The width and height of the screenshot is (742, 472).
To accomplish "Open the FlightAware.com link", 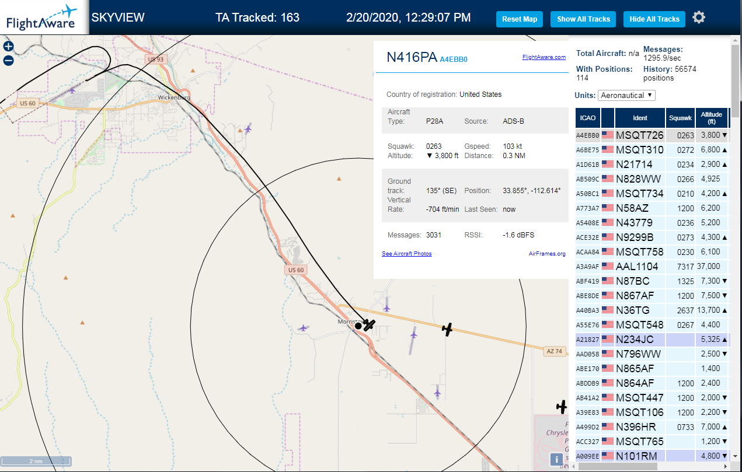I will (x=544, y=57).
